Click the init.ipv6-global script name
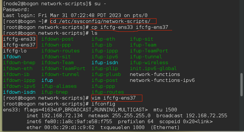The image size is (244, 132). pos(153,68)
